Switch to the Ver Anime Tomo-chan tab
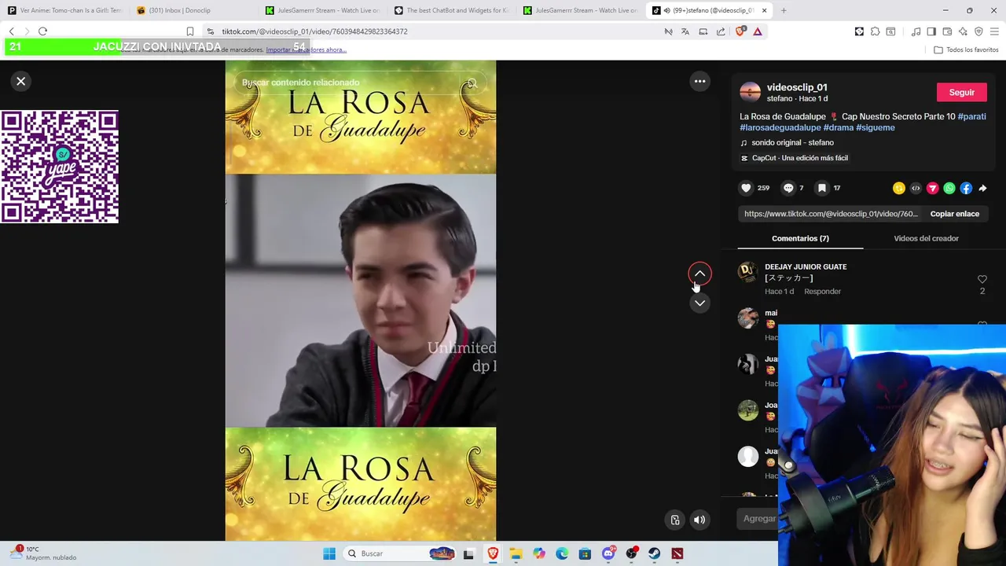The image size is (1006, 566). [64, 10]
